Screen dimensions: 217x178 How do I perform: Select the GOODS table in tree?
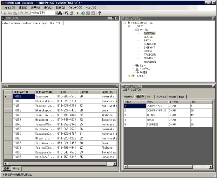[148, 37]
